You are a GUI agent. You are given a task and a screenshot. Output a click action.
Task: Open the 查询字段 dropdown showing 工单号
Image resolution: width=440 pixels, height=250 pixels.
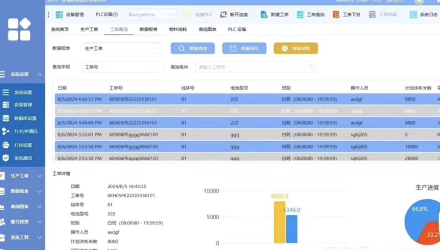coord(122,67)
